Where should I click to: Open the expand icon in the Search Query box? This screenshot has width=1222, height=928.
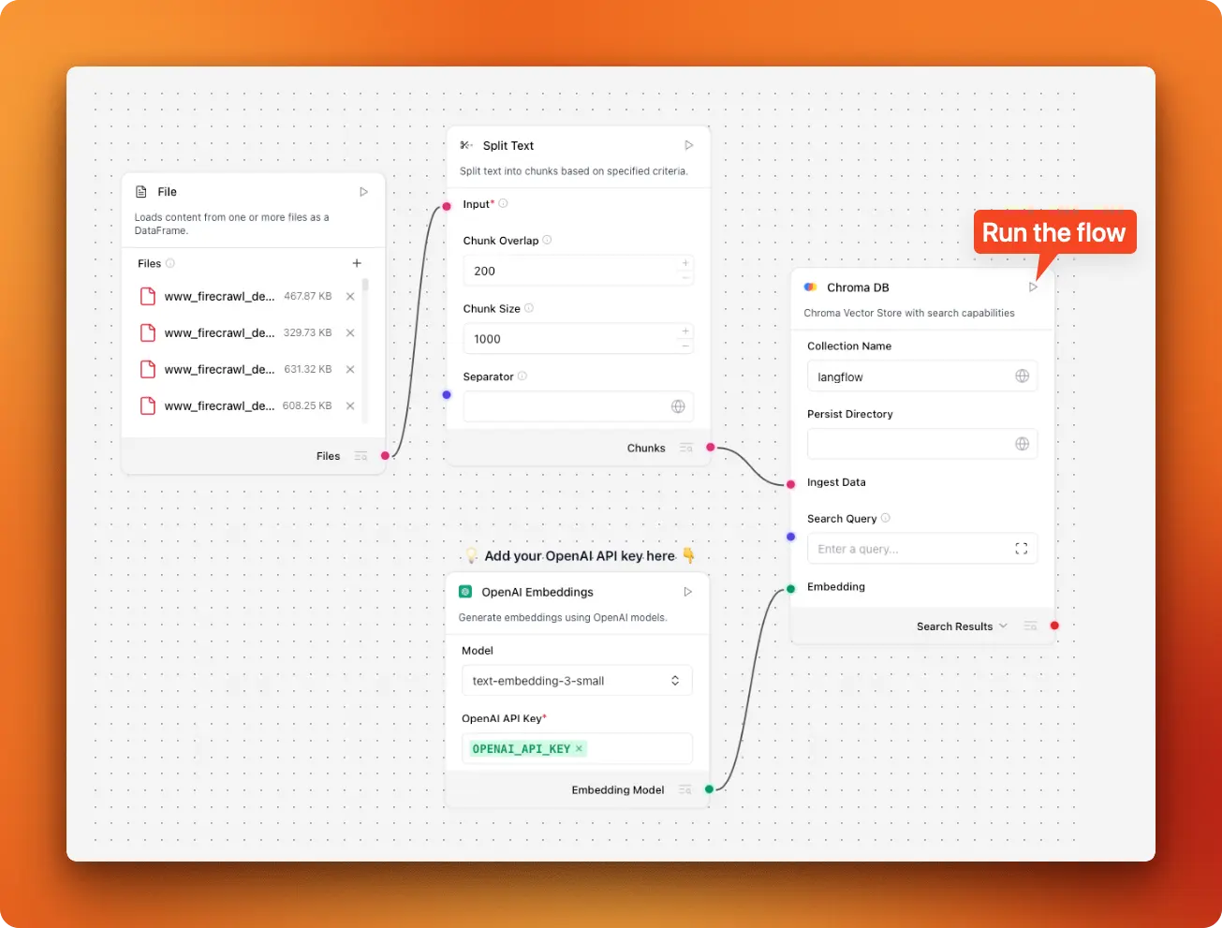[1021, 548]
